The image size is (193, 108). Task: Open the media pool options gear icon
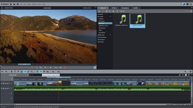[113, 11]
